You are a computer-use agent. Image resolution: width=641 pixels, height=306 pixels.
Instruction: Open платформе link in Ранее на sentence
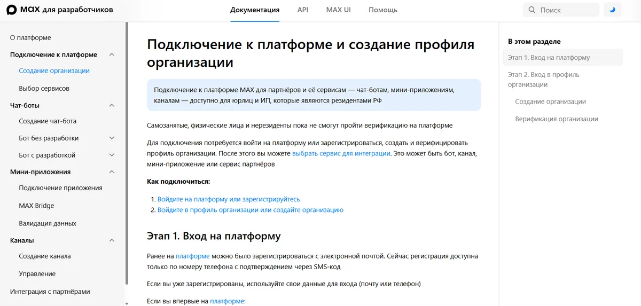coord(193,256)
